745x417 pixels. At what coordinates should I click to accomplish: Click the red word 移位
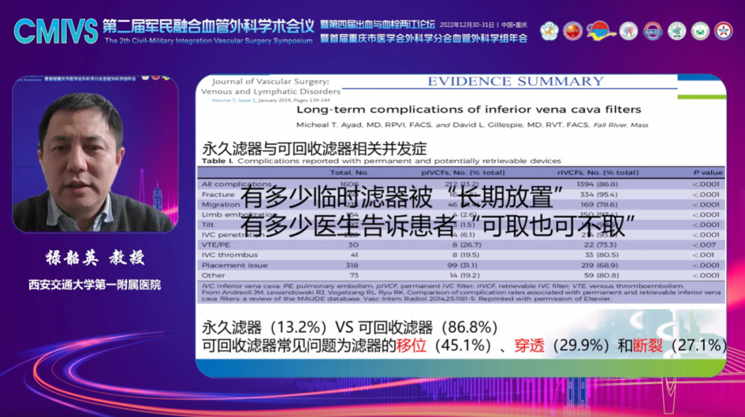pyautogui.click(x=411, y=345)
